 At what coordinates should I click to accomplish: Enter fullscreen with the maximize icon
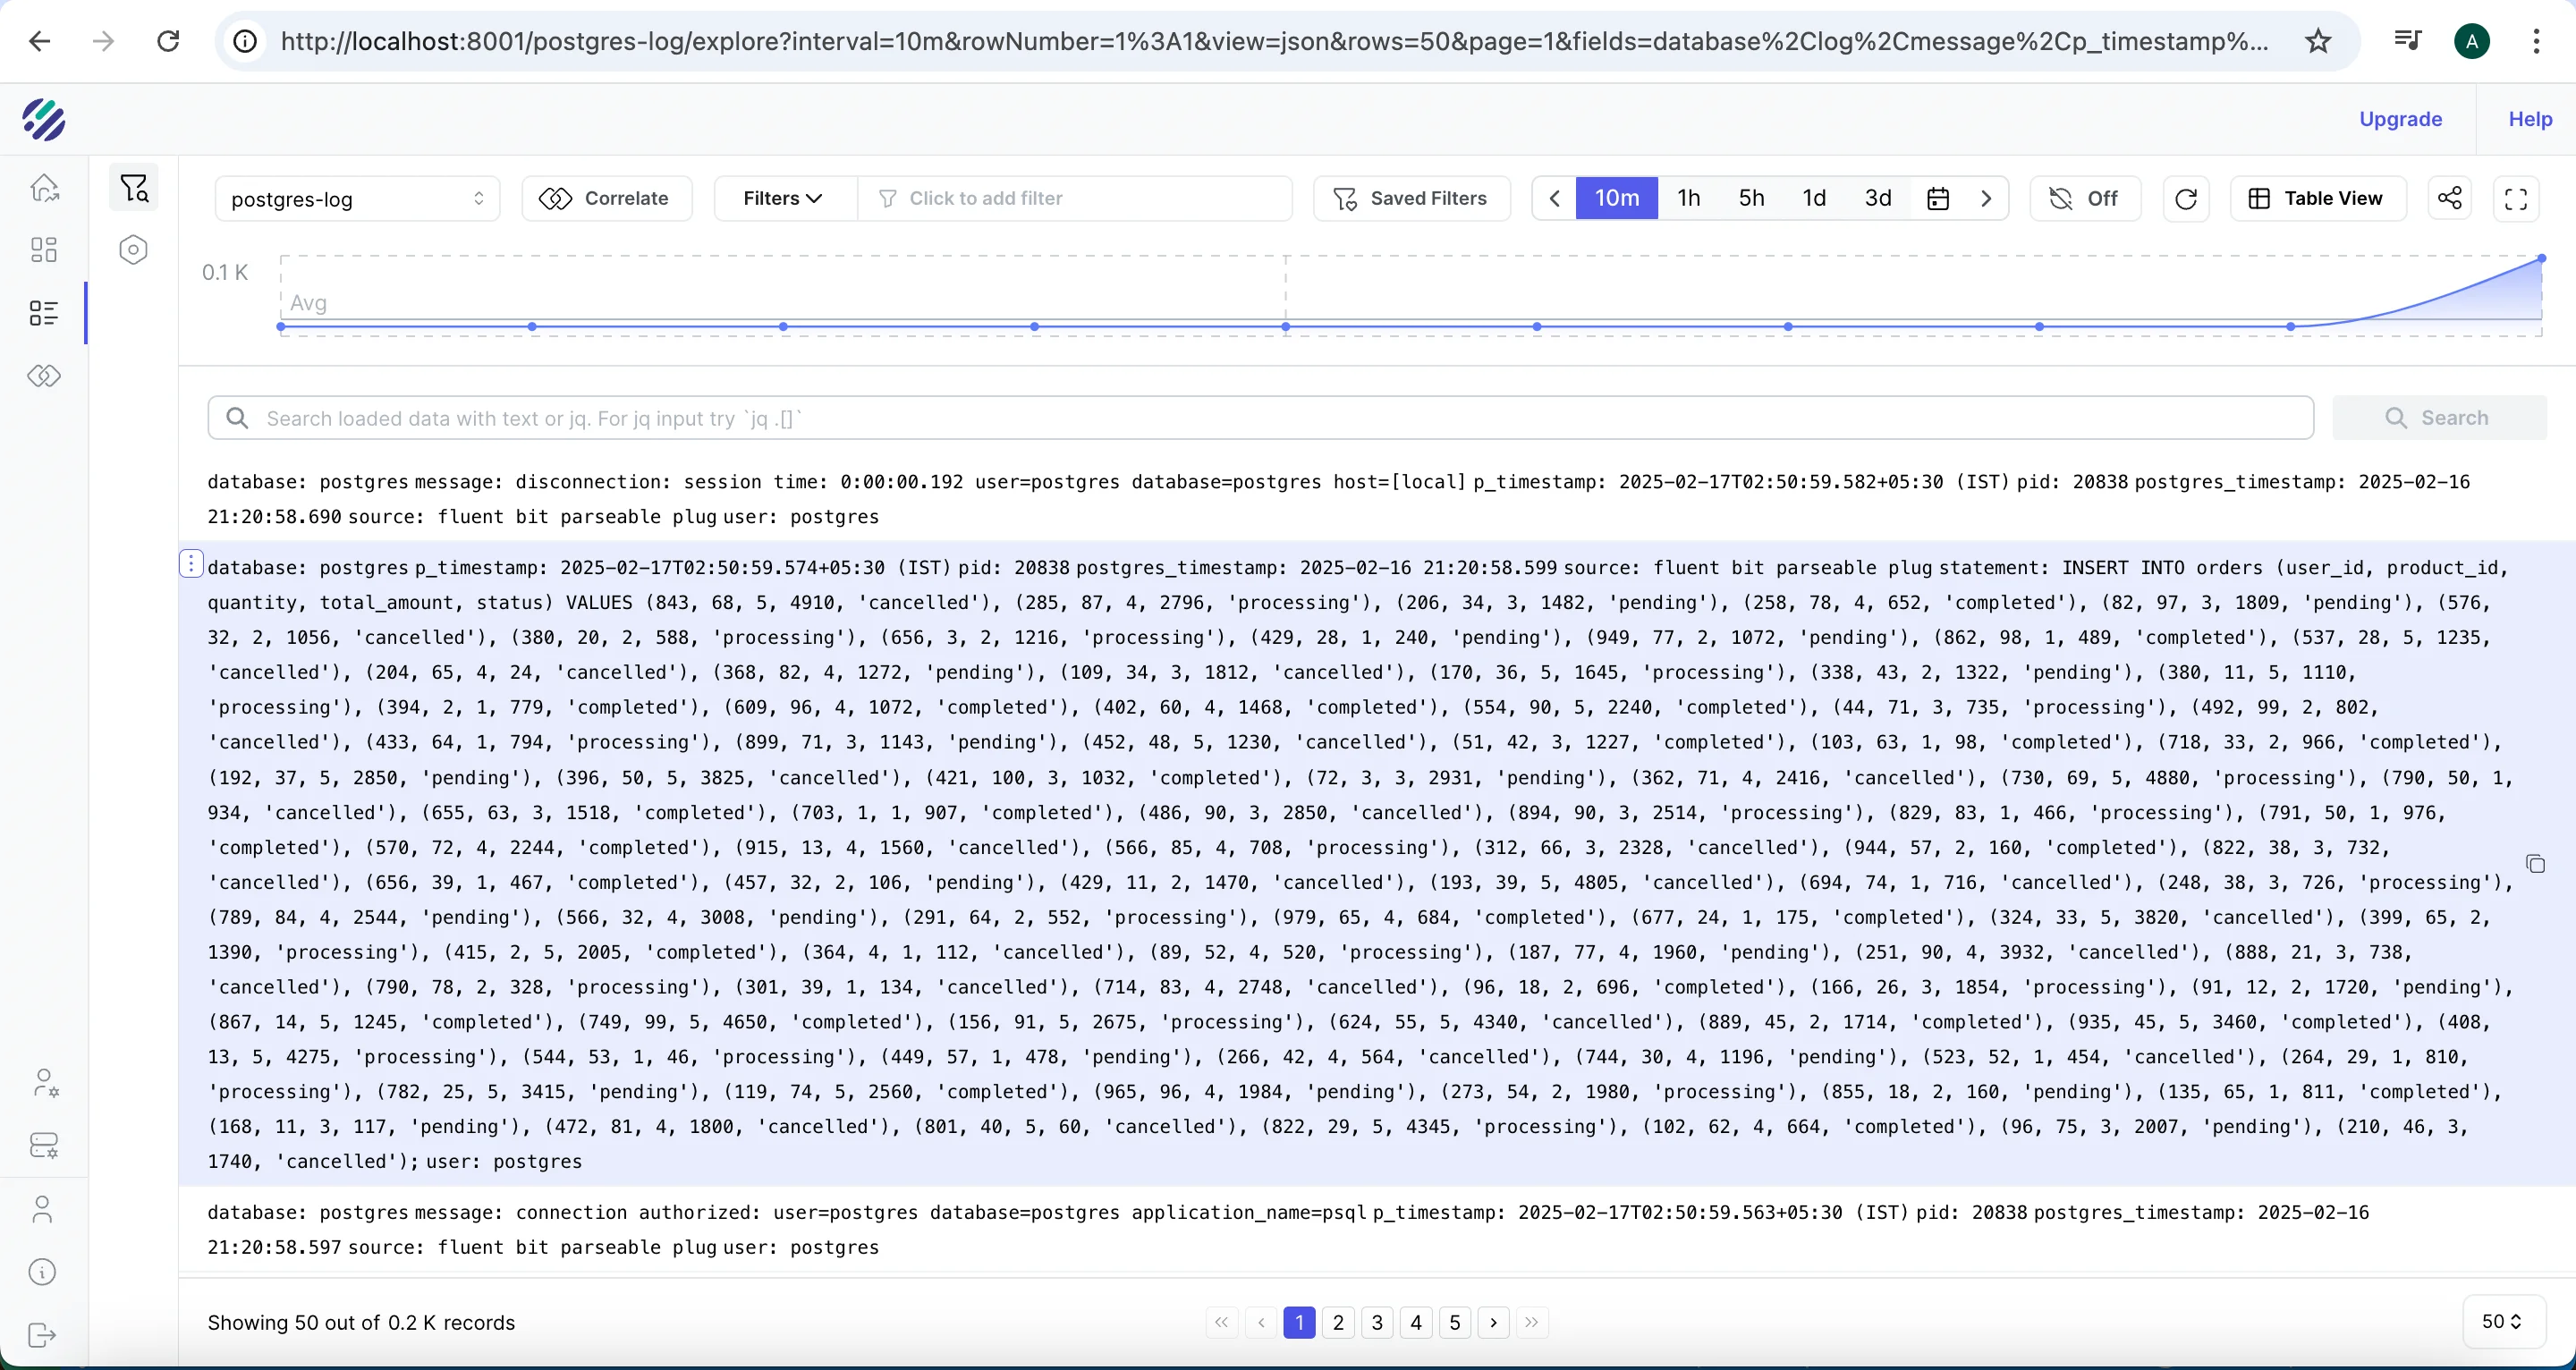pos(2515,198)
